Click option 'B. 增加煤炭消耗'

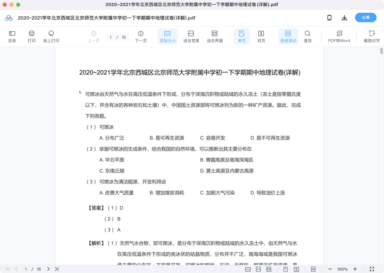coord(167,193)
